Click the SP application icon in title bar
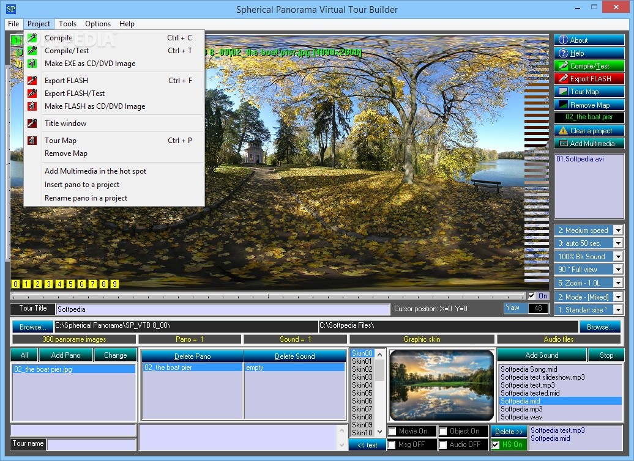The image size is (634, 461). pos(11,9)
